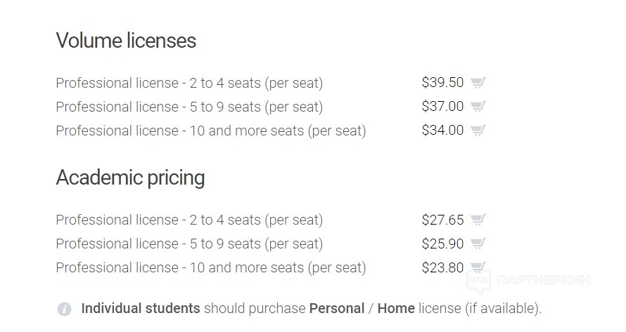Click the bold "Personal" license text

(x=337, y=308)
